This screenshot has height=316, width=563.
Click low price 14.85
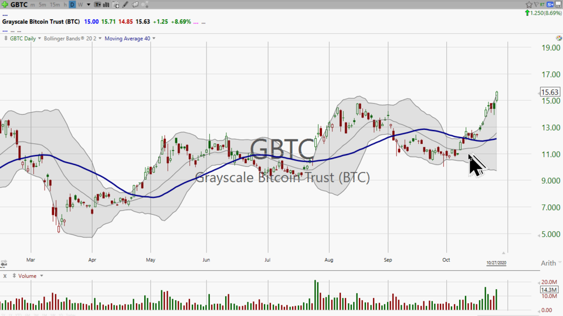(x=126, y=22)
